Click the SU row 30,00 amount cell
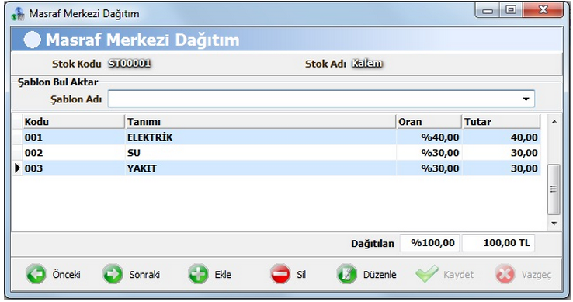The height and width of the screenshot is (302, 573). pyautogui.click(x=502, y=153)
